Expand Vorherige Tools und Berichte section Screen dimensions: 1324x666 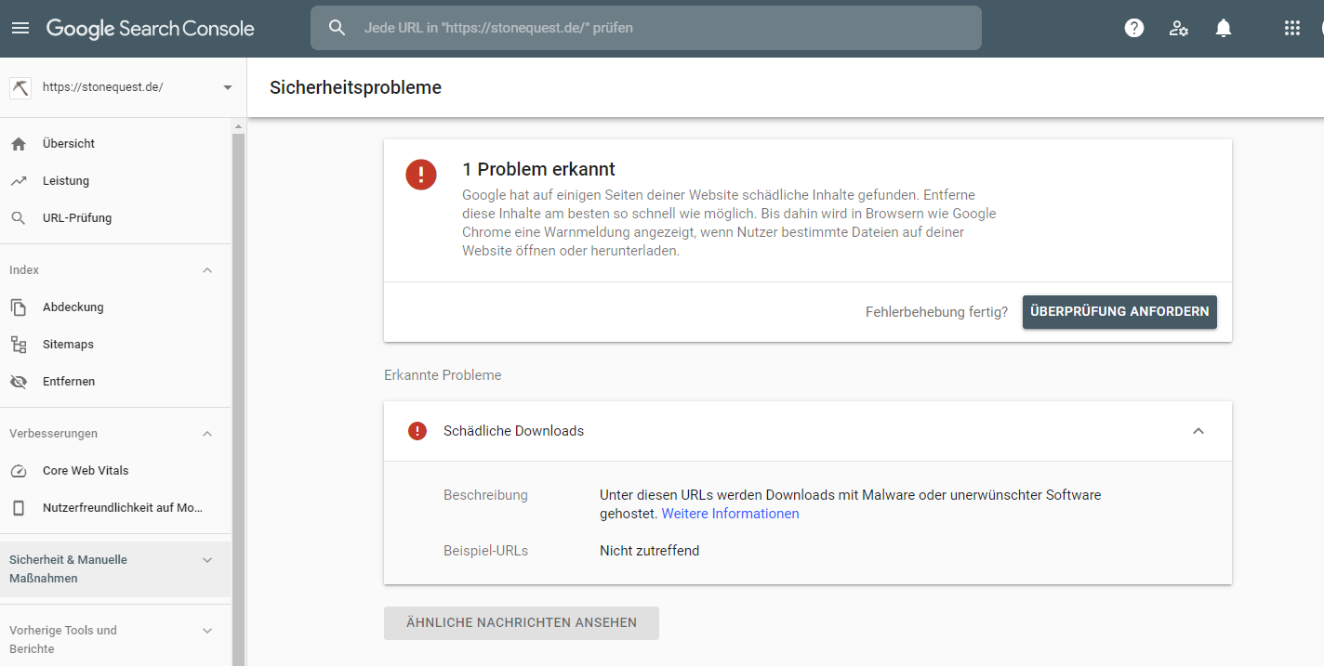pyautogui.click(x=207, y=631)
